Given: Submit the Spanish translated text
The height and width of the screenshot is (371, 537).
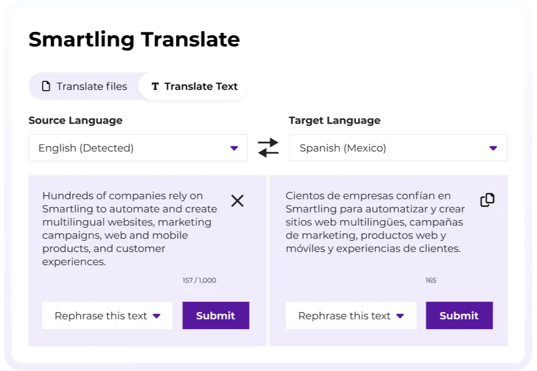Looking at the screenshot, I should click(x=460, y=315).
